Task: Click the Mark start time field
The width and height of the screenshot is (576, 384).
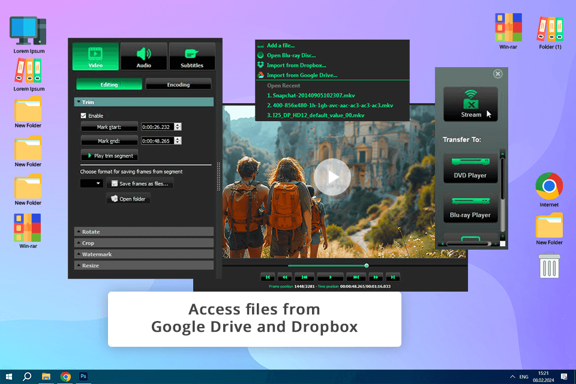Action: [157, 127]
